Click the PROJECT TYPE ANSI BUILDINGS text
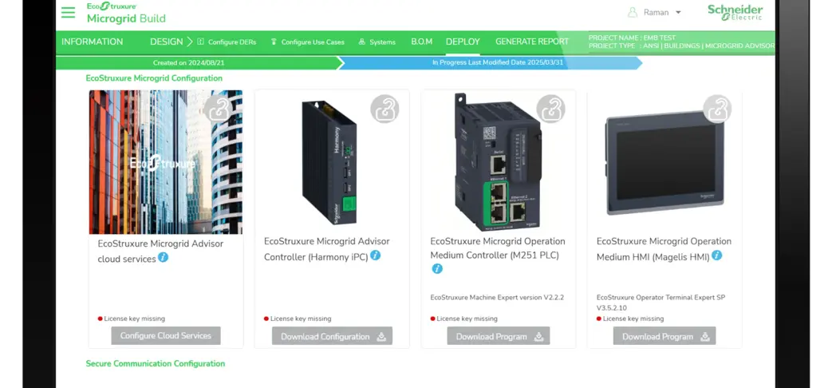The image size is (828, 388). pos(681,46)
